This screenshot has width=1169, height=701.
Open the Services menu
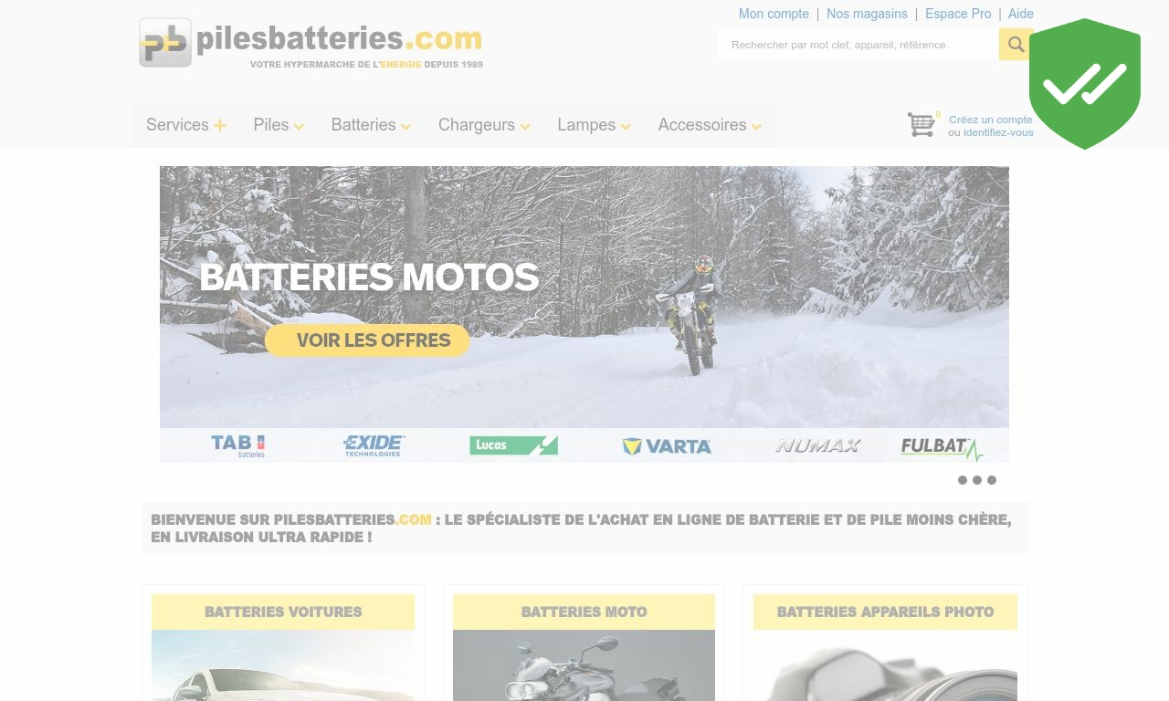[186, 125]
